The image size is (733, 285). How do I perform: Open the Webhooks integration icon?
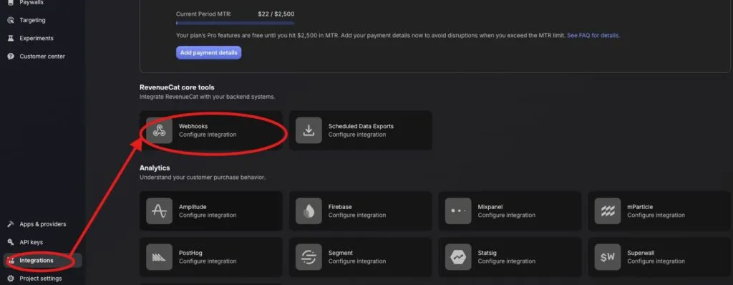point(159,130)
